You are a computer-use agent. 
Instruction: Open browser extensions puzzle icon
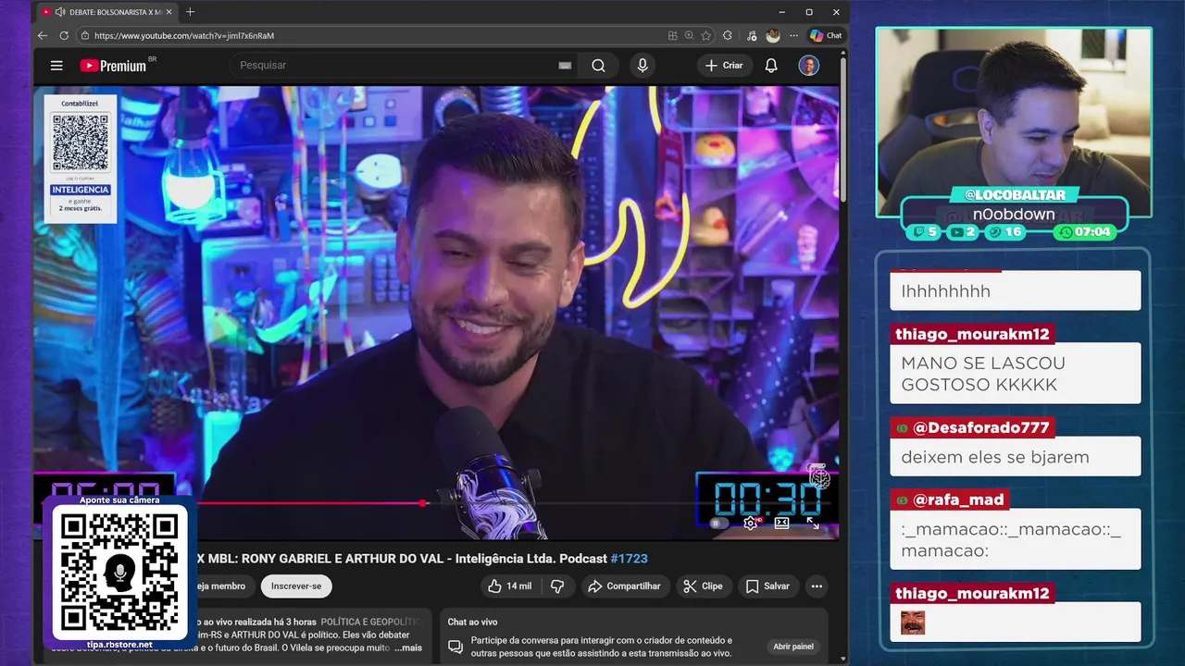(x=728, y=35)
